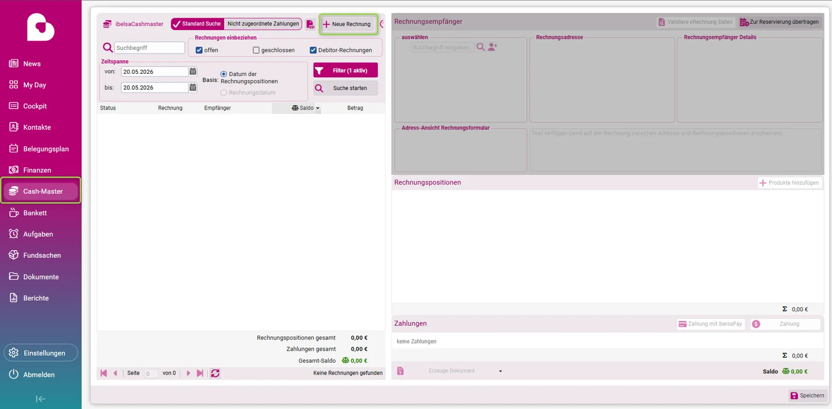Switch to 'Nicht zugeordnete Zahlungen' tab
Screen dimensions: 832x409
click(x=263, y=24)
